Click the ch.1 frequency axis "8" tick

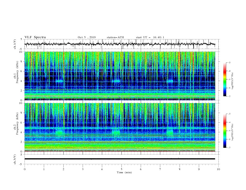pyautogui.click(x=21, y=61)
